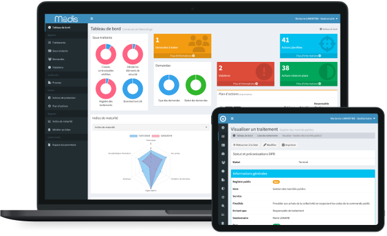Toggle the pink radar legend swatch
This screenshot has height=236, width=387.
click(156, 136)
